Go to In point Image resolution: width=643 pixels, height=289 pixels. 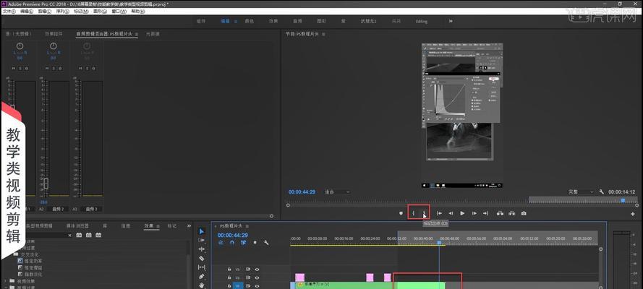439,213
